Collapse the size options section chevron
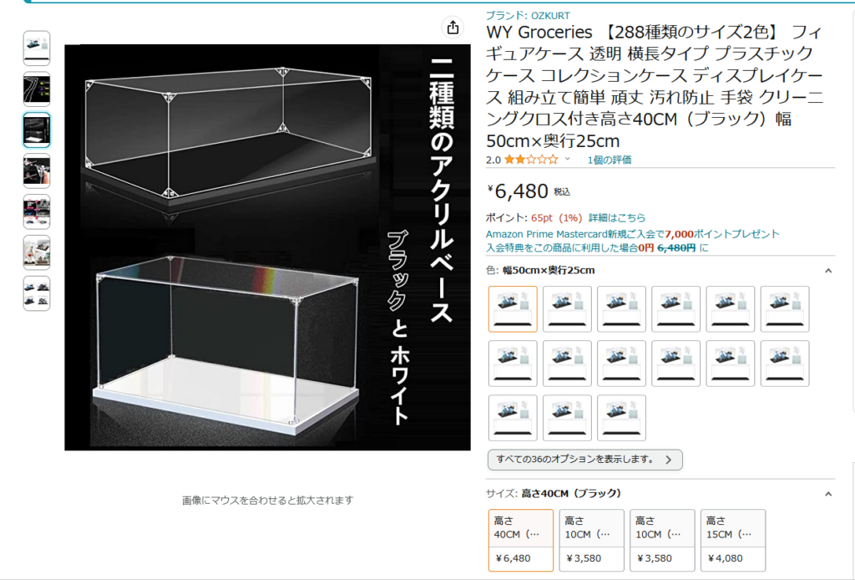The image size is (855, 580). pyautogui.click(x=828, y=494)
